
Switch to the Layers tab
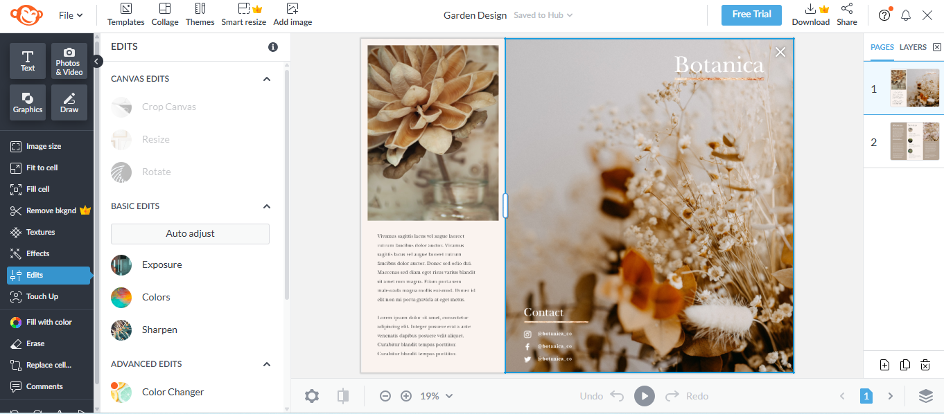click(x=914, y=47)
